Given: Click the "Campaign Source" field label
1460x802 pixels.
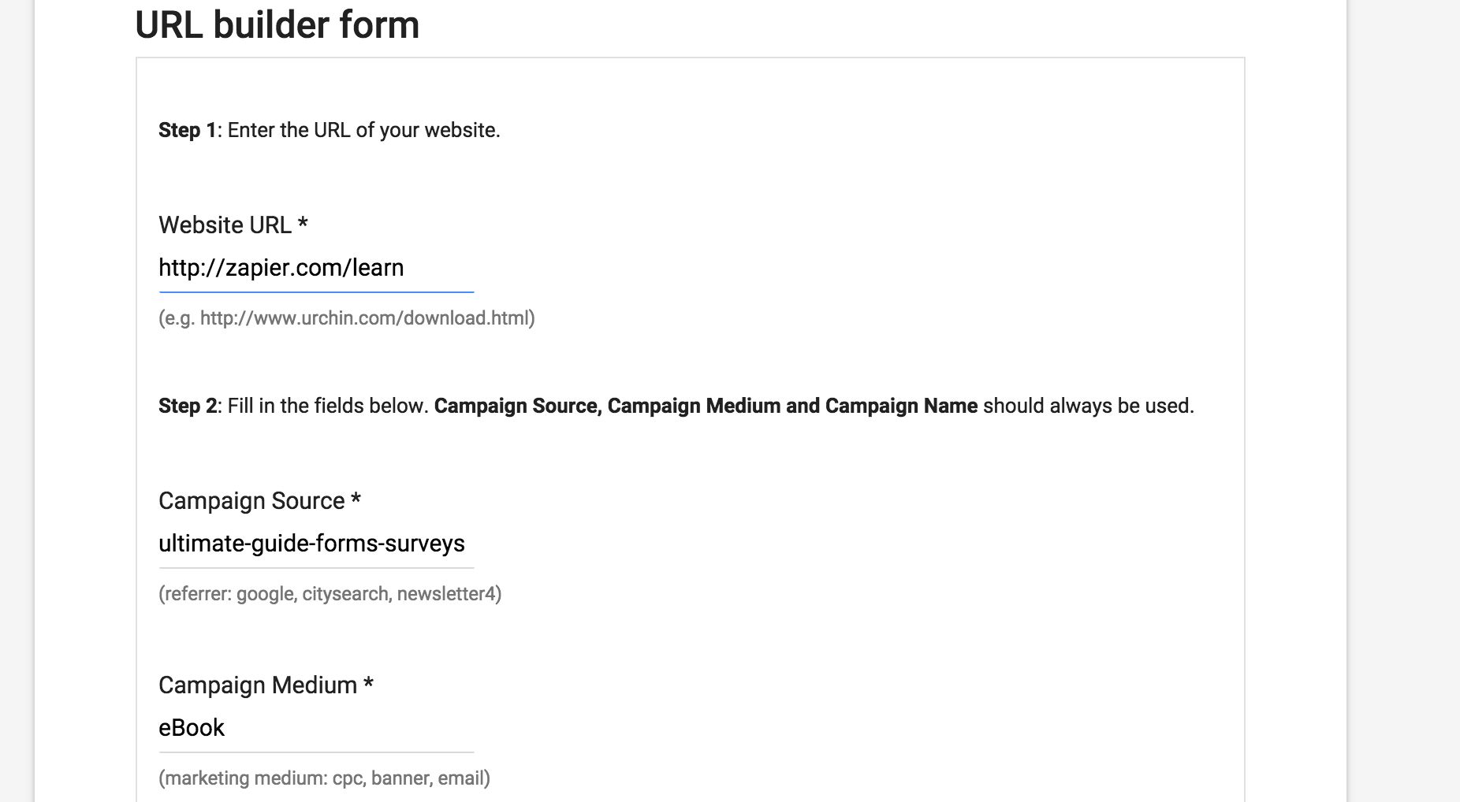Looking at the screenshot, I should coord(251,501).
